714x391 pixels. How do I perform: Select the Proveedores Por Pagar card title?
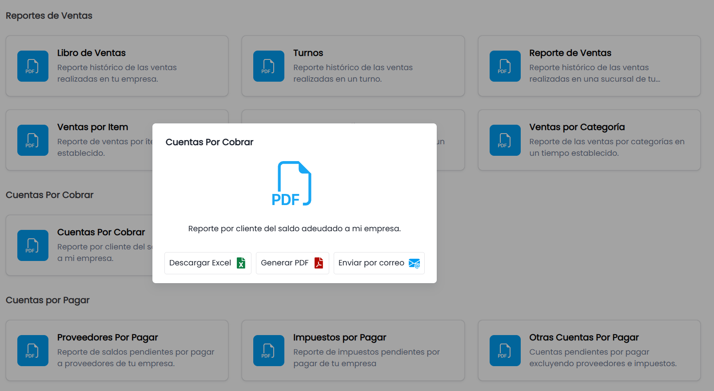(108, 337)
